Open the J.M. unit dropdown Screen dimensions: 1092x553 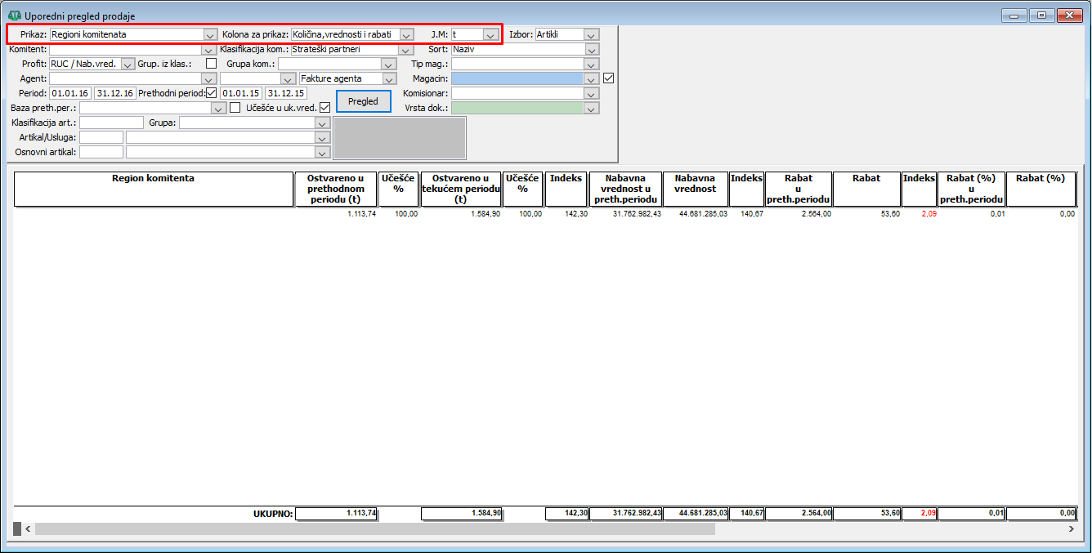[490, 34]
